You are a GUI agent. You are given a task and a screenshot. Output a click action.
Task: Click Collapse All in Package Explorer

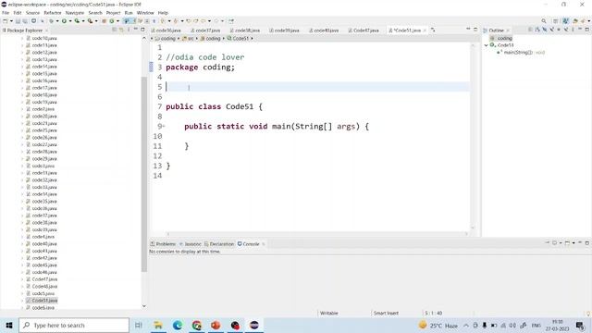pyautogui.click(x=114, y=30)
